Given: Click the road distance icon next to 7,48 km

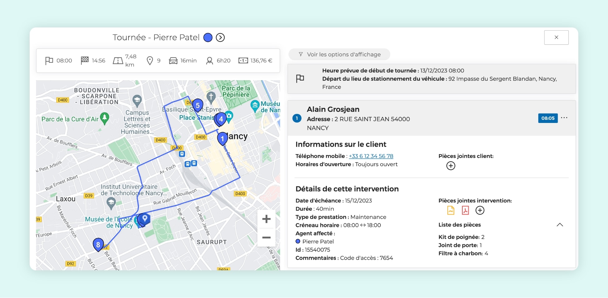Looking at the screenshot, I should click(117, 61).
